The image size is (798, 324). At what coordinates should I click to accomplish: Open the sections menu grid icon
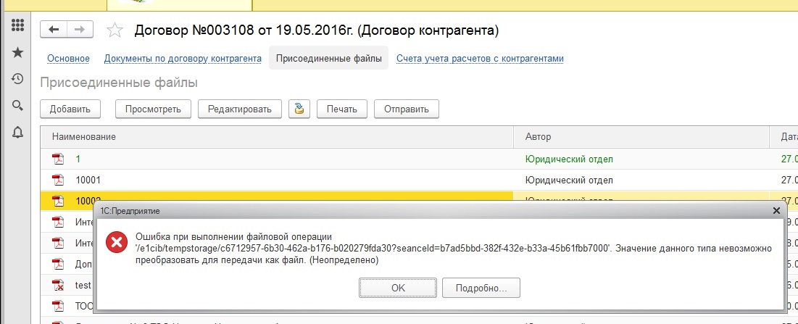coord(18,26)
